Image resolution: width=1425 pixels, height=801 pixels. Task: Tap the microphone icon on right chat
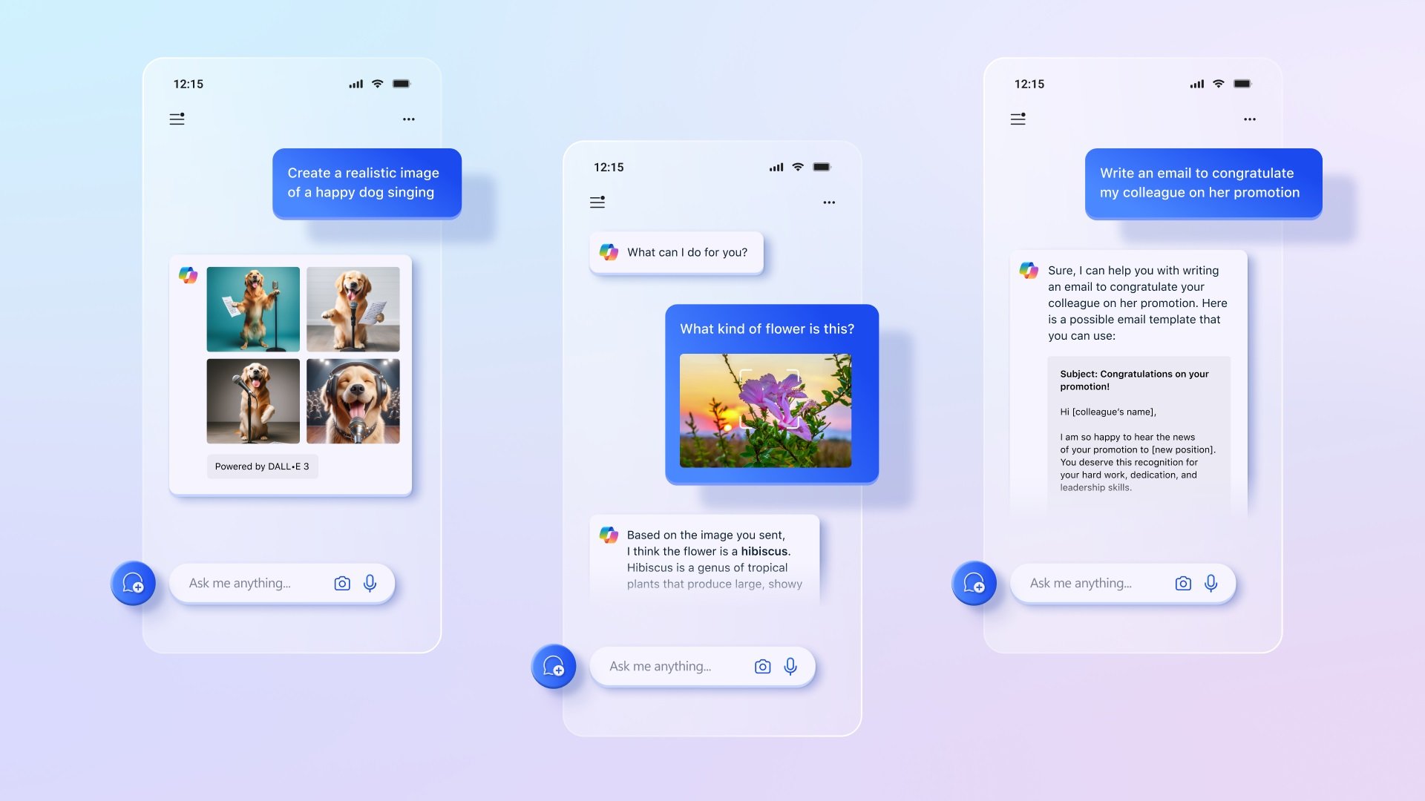click(1212, 582)
